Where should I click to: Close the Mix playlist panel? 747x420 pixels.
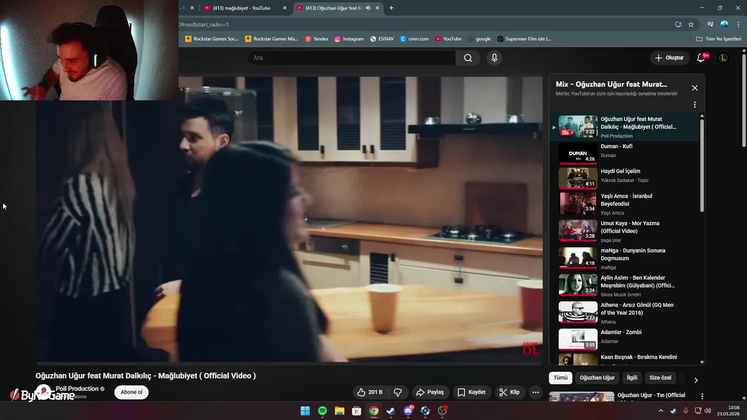[x=694, y=87]
